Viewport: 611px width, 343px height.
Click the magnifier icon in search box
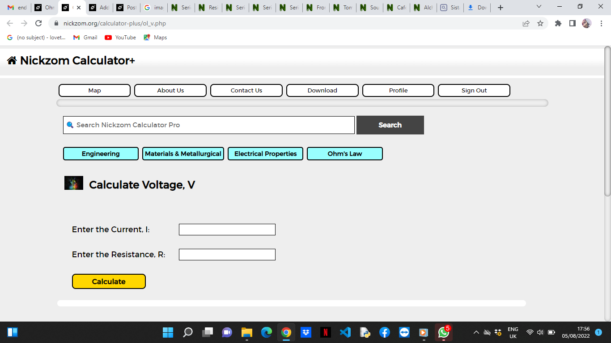pos(70,125)
